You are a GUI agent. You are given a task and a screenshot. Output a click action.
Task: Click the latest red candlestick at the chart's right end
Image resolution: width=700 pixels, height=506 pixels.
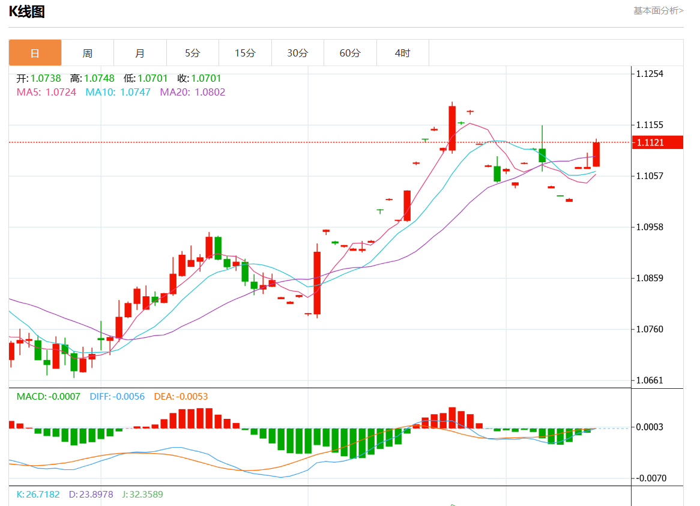[x=596, y=154]
